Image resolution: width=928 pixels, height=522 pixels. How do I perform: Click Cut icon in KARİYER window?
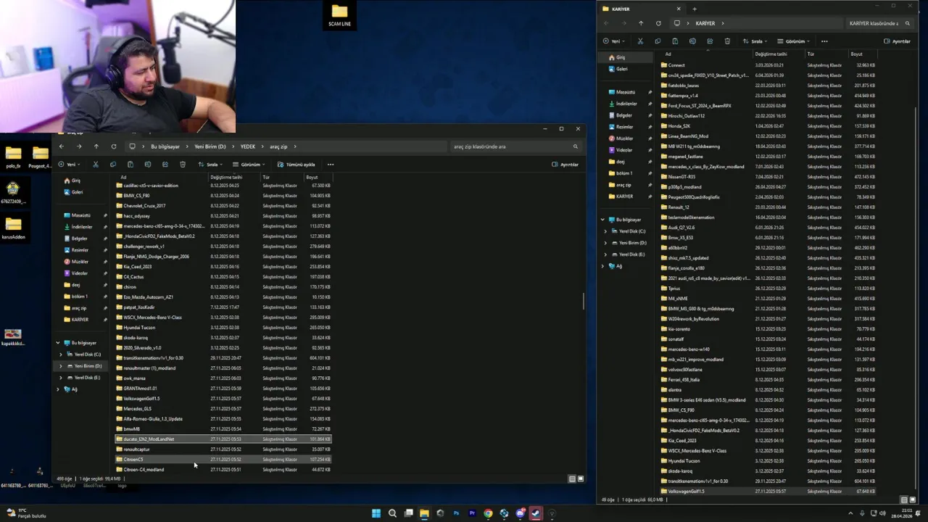click(x=640, y=41)
